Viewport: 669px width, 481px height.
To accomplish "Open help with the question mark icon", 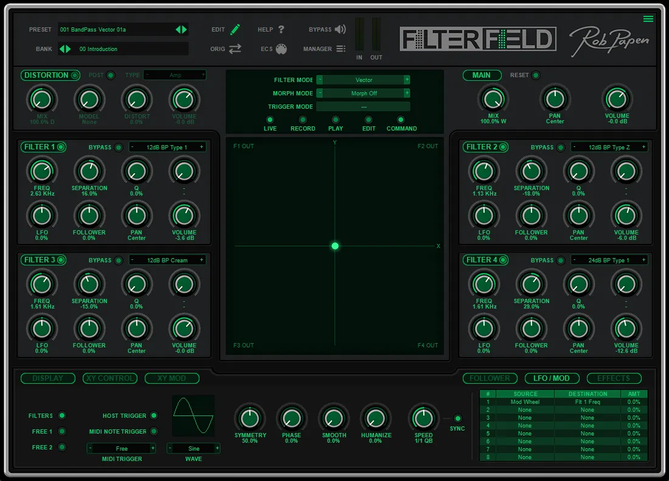I will pyautogui.click(x=281, y=29).
